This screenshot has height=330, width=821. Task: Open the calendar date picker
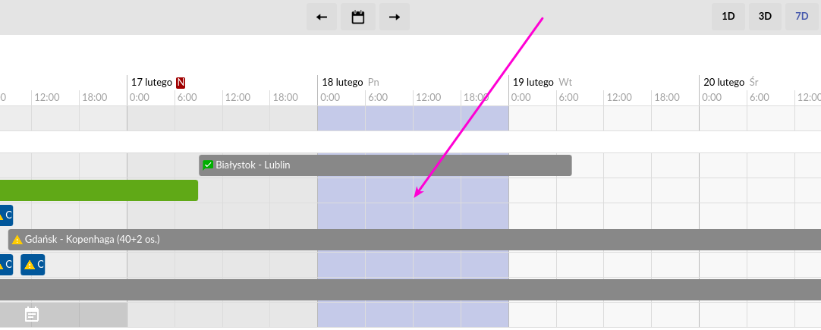pyautogui.click(x=358, y=17)
